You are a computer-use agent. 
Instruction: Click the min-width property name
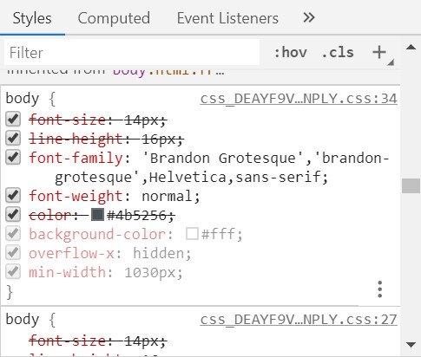point(68,272)
